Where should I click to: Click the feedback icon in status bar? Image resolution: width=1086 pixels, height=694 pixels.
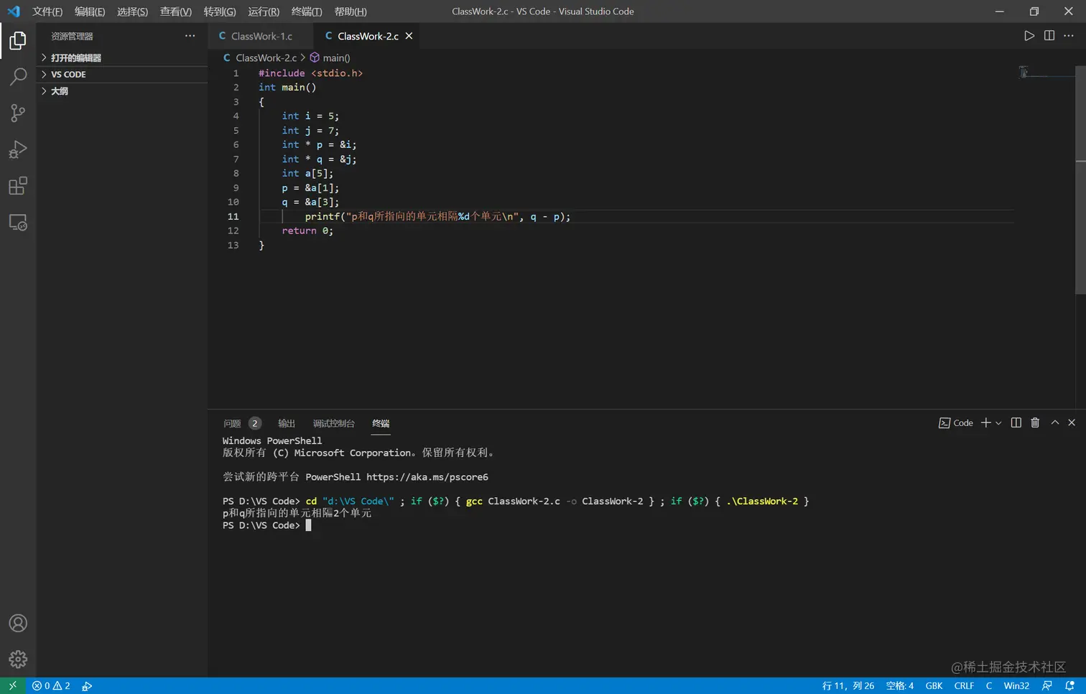click(1047, 686)
